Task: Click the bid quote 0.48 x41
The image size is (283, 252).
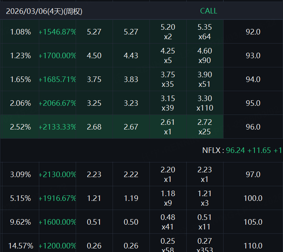Action: click(168, 222)
